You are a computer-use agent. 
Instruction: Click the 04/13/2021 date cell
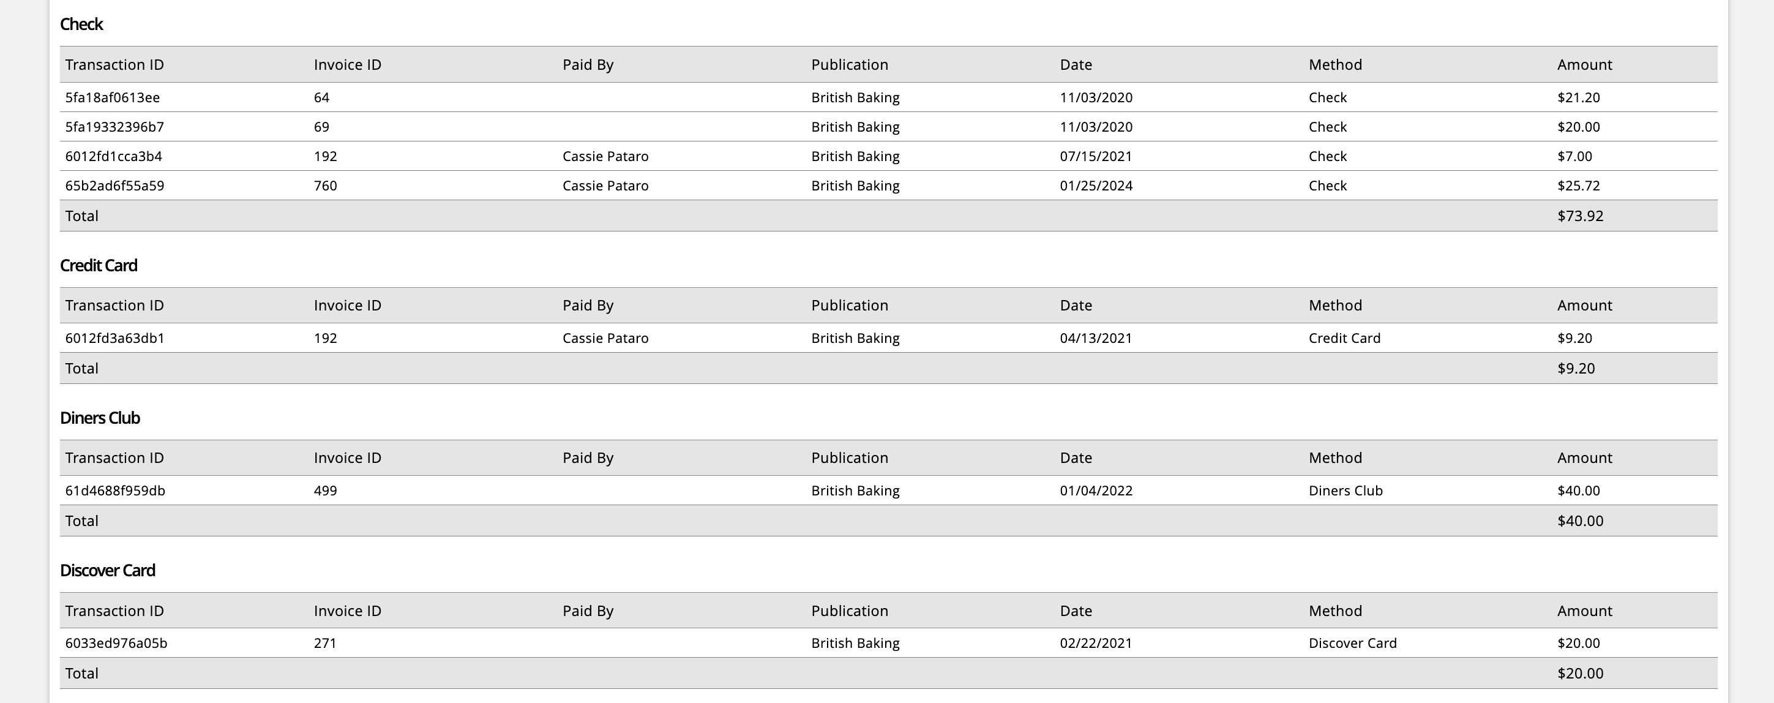pos(1096,339)
